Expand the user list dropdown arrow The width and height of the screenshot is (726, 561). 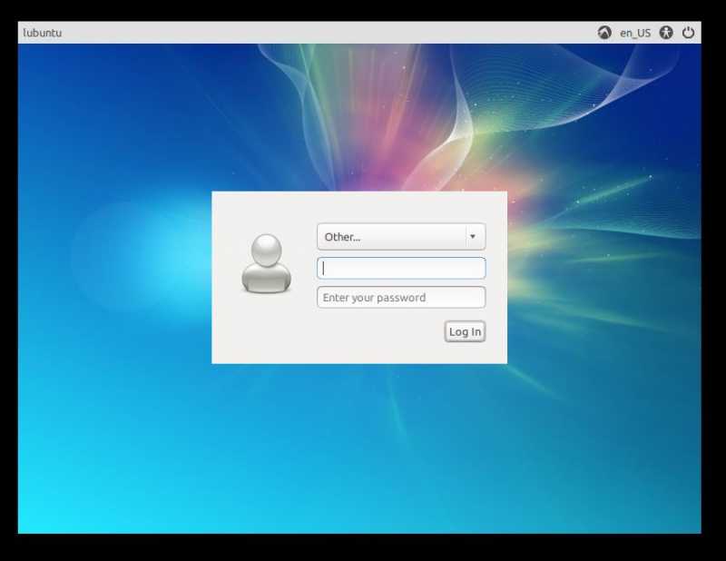pos(472,237)
